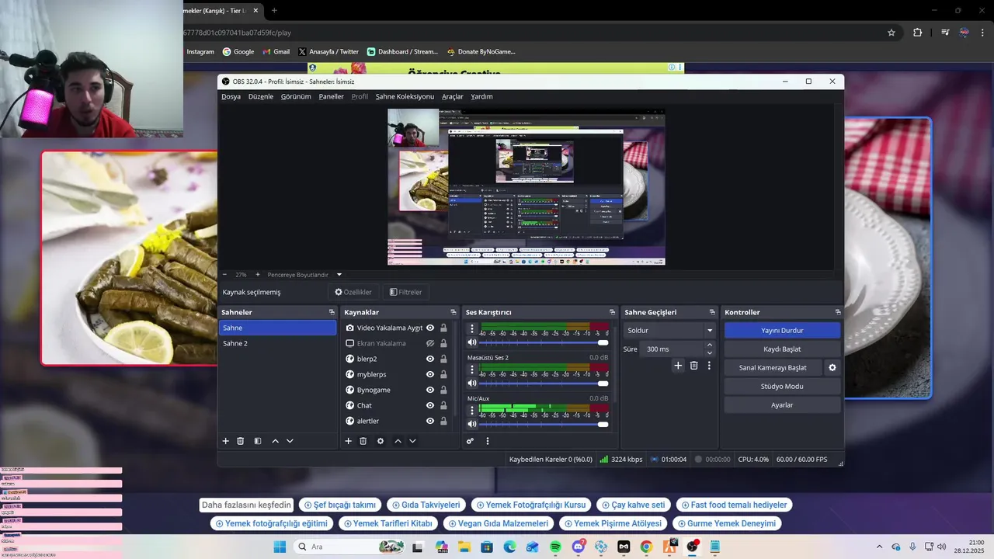Open advanced audio properties gears icon
The image size is (994, 559).
pyautogui.click(x=471, y=441)
